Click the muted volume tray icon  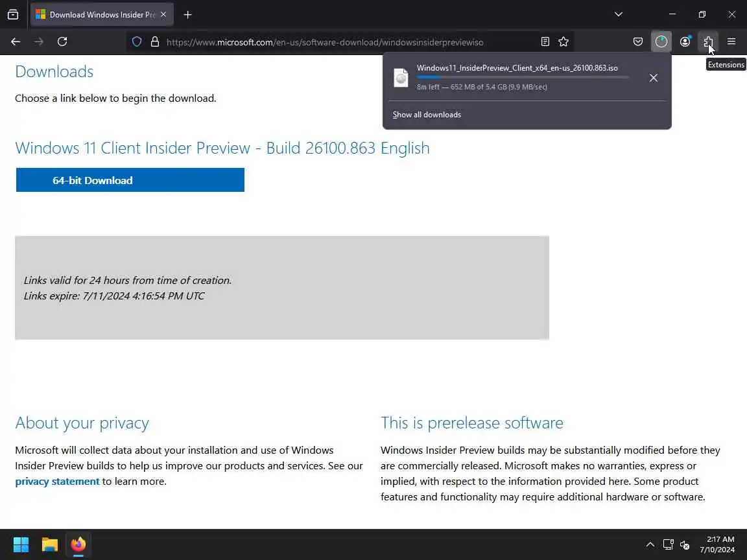click(x=685, y=544)
